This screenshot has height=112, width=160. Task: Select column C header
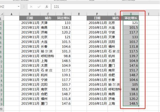click(48, 14)
